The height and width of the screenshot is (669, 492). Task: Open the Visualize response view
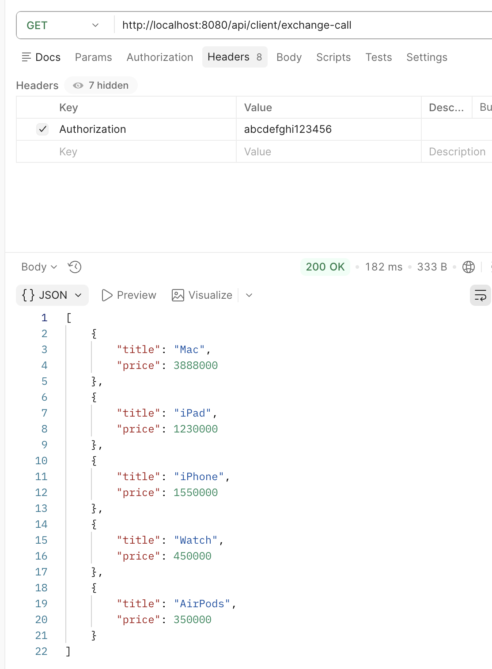click(x=202, y=295)
